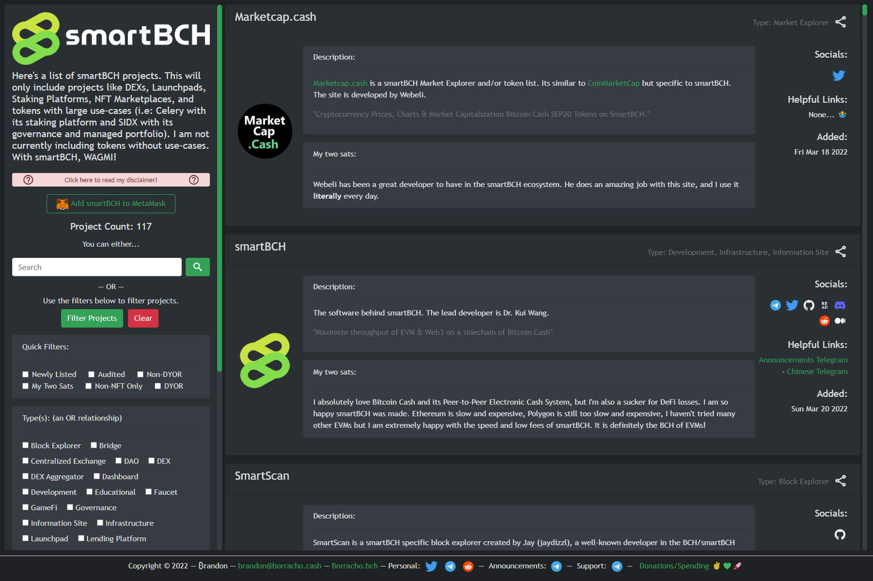Open the Donations/Spending footer link
This screenshot has height=581, width=873.
[674, 566]
